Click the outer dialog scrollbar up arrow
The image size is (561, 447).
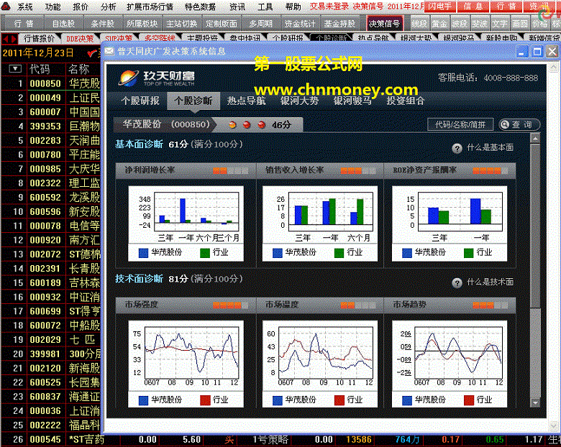[553, 67]
